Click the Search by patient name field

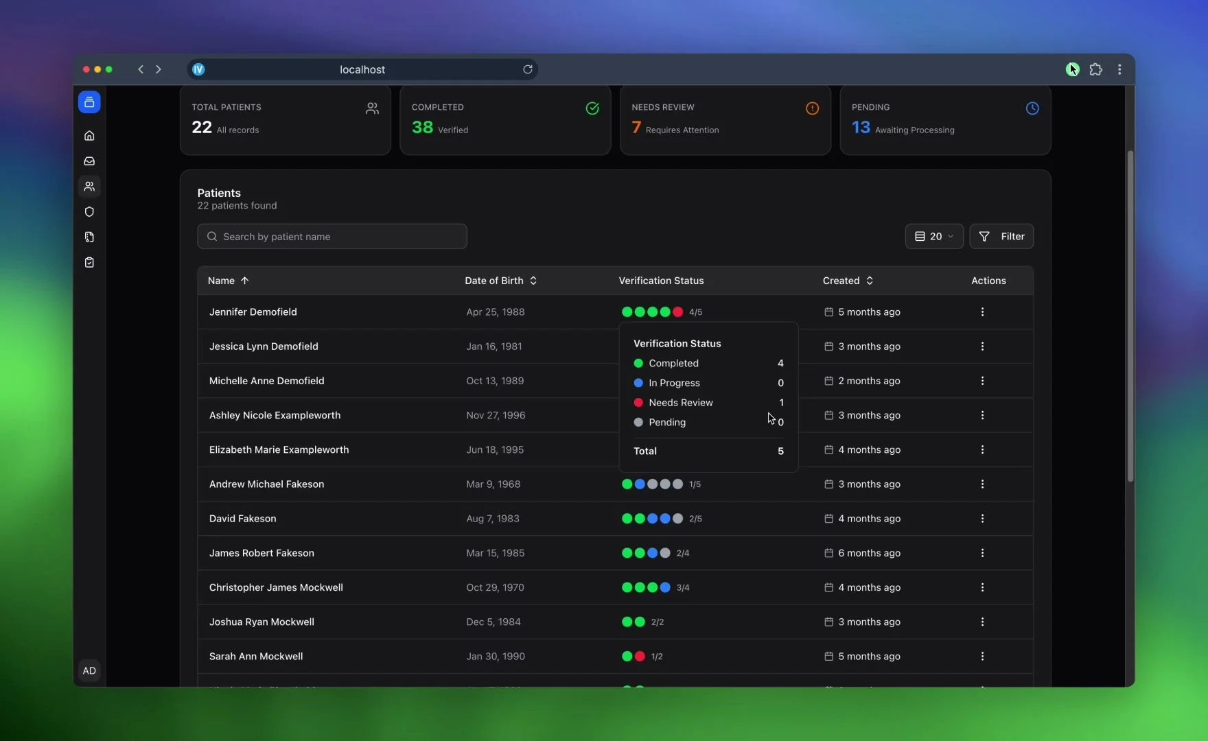pyautogui.click(x=332, y=237)
